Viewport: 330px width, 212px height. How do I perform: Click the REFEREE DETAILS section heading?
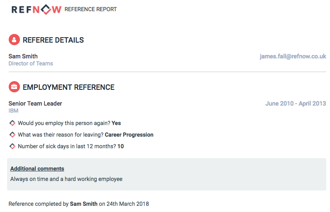coord(53,40)
